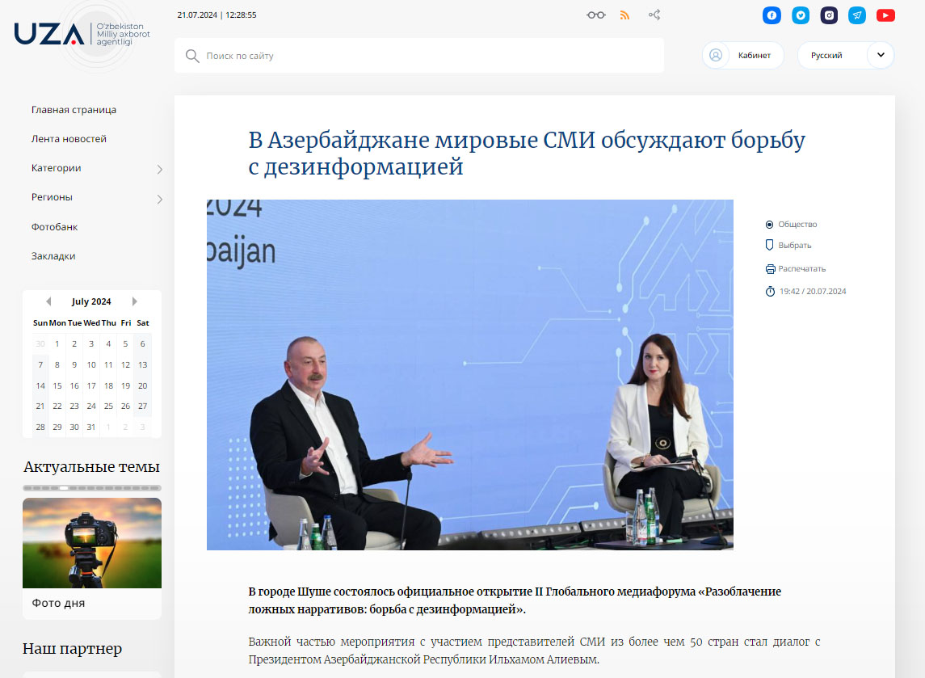925x678 pixels.
Task: Open the Фотобанк menu item
Action: pos(54,227)
